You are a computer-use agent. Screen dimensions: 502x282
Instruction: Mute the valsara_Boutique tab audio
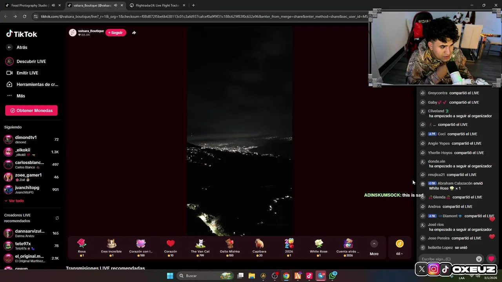coord(115,5)
